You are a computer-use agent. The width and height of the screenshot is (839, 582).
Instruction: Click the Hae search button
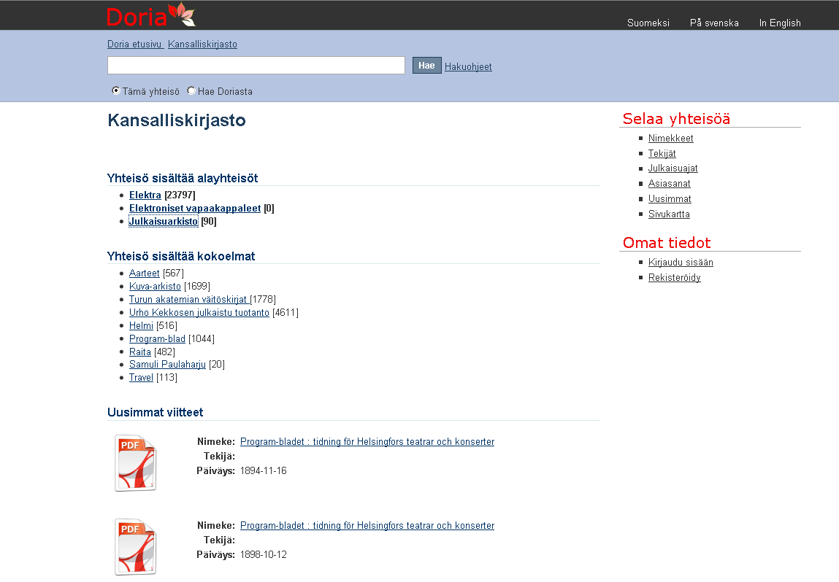(426, 65)
